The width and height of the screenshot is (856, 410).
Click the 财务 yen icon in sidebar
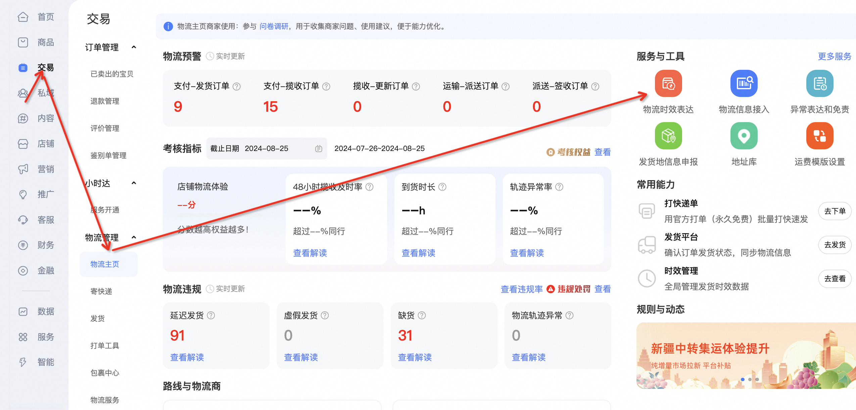tap(23, 245)
